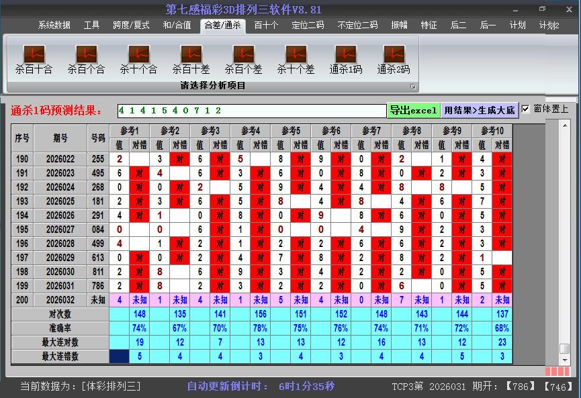The width and height of the screenshot is (581, 398).
Task: Click the vertical scrollbar down arrow
Action: tap(565, 360)
